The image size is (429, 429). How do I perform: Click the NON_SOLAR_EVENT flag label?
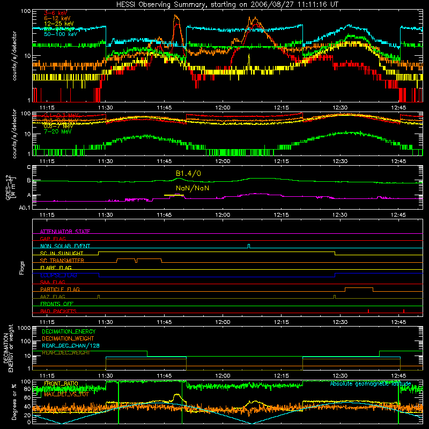(x=65, y=246)
